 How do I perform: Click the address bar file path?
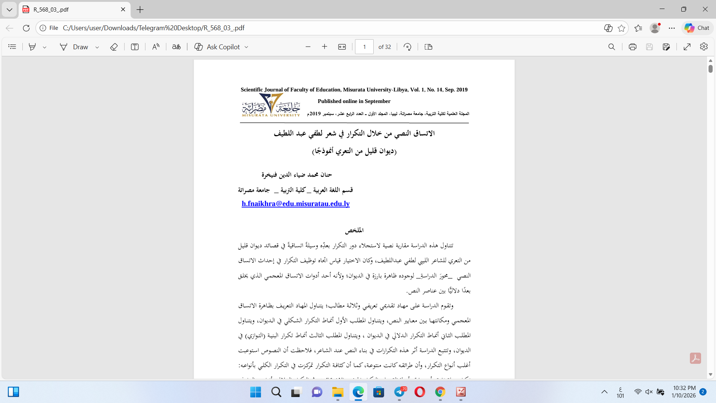point(154,28)
